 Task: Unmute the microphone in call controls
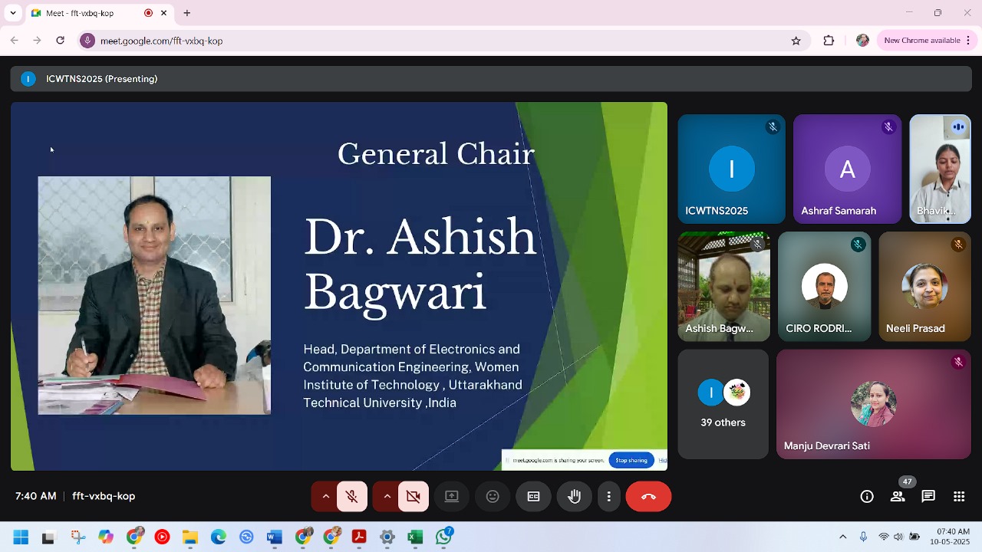tap(352, 497)
